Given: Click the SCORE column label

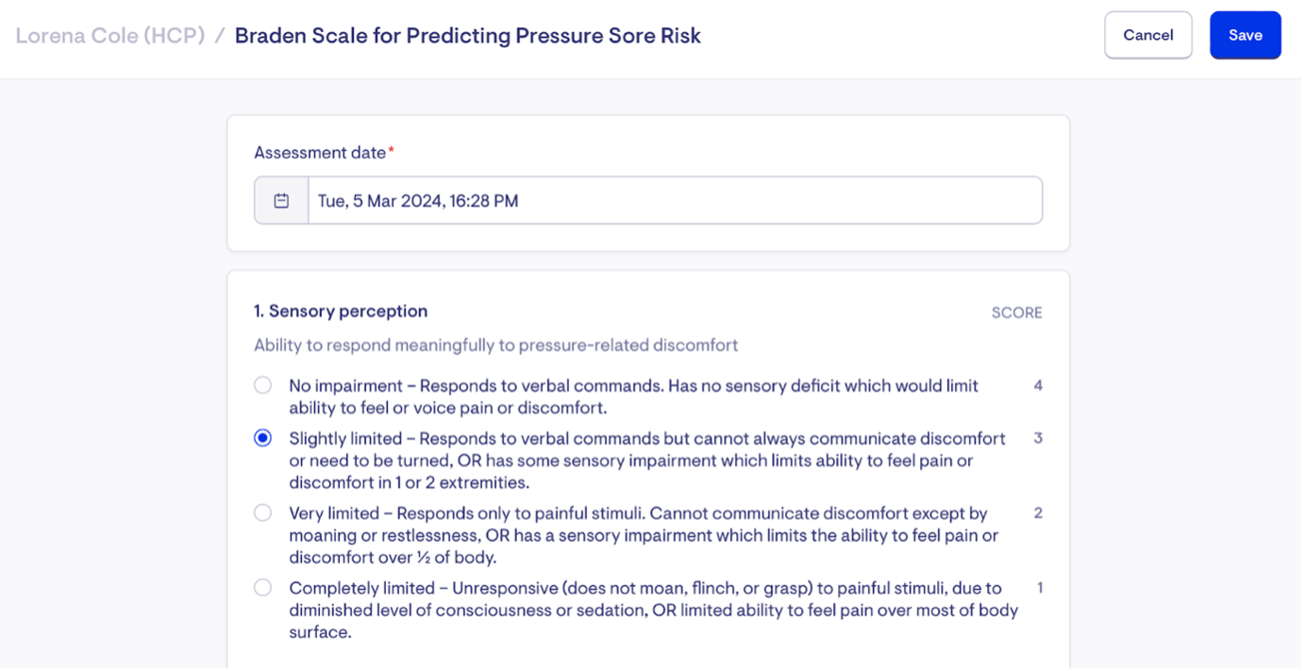Looking at the screenshot, I should tap(1016, 312).
